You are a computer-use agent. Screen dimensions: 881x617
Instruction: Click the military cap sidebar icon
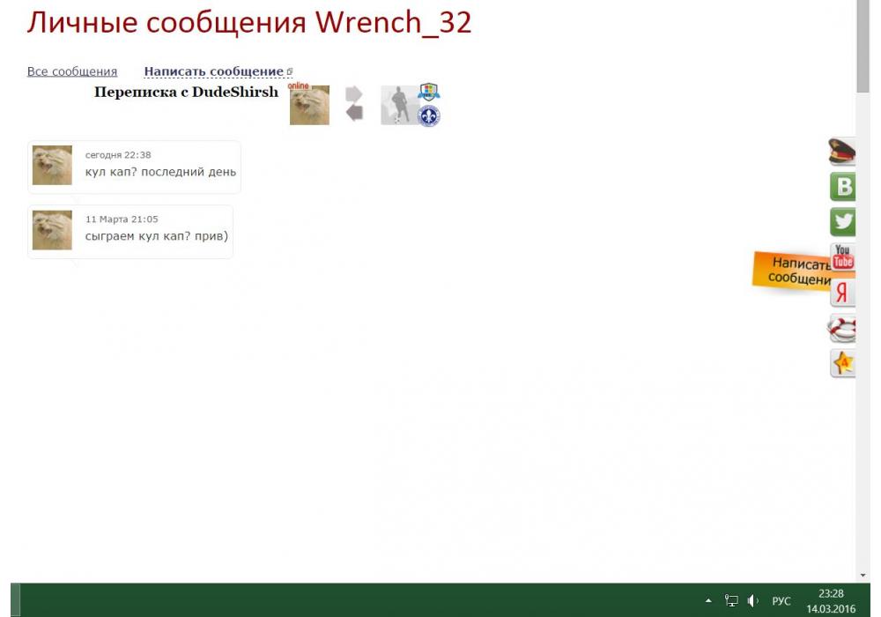(x=841, y=152)
